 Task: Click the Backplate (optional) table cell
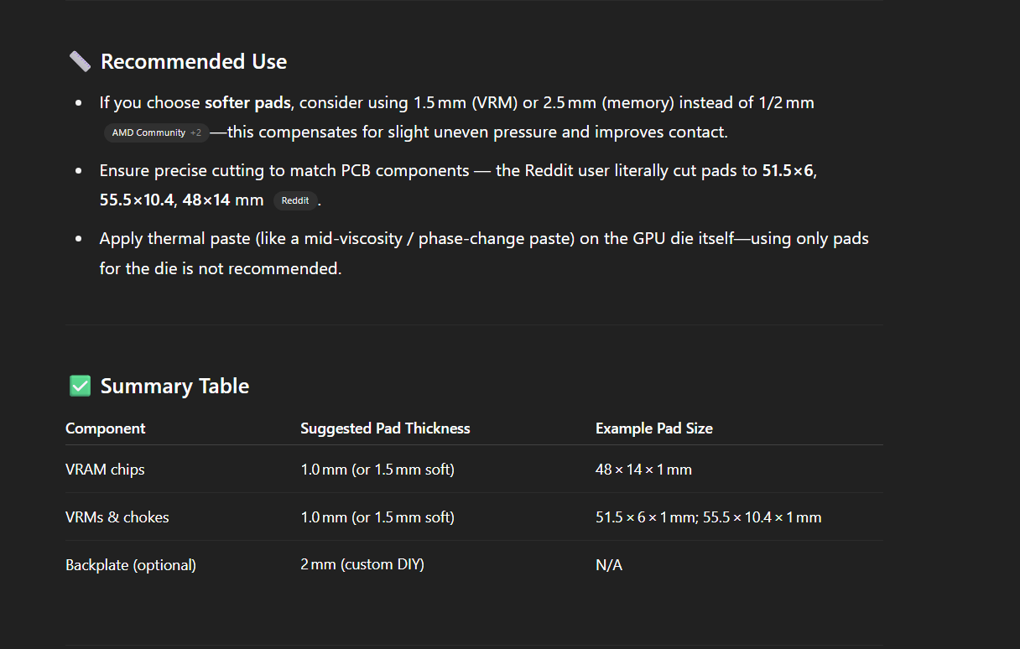point(131,565)
